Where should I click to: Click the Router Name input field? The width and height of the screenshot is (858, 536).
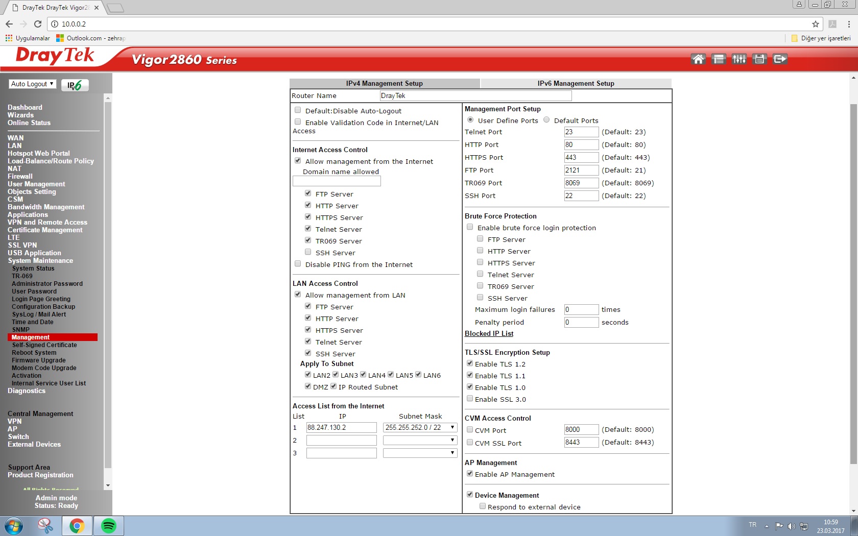tap(475, 96)
